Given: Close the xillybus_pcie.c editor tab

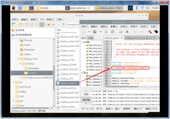Looking at the screenshot, I should 122,38.
